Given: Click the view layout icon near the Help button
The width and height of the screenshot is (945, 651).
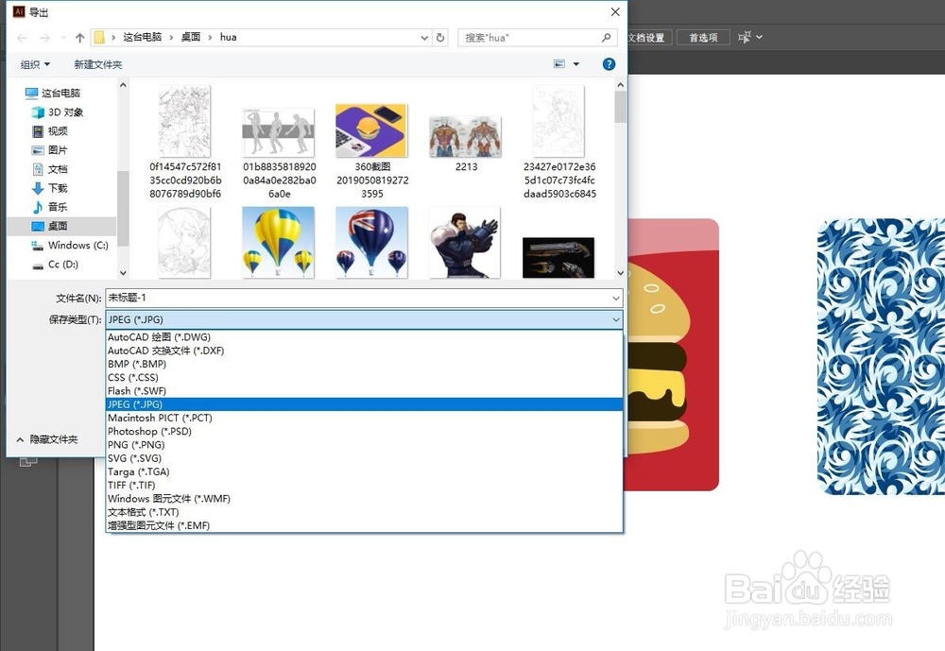Looking at the screenshot, I should (x=558, y=63).
